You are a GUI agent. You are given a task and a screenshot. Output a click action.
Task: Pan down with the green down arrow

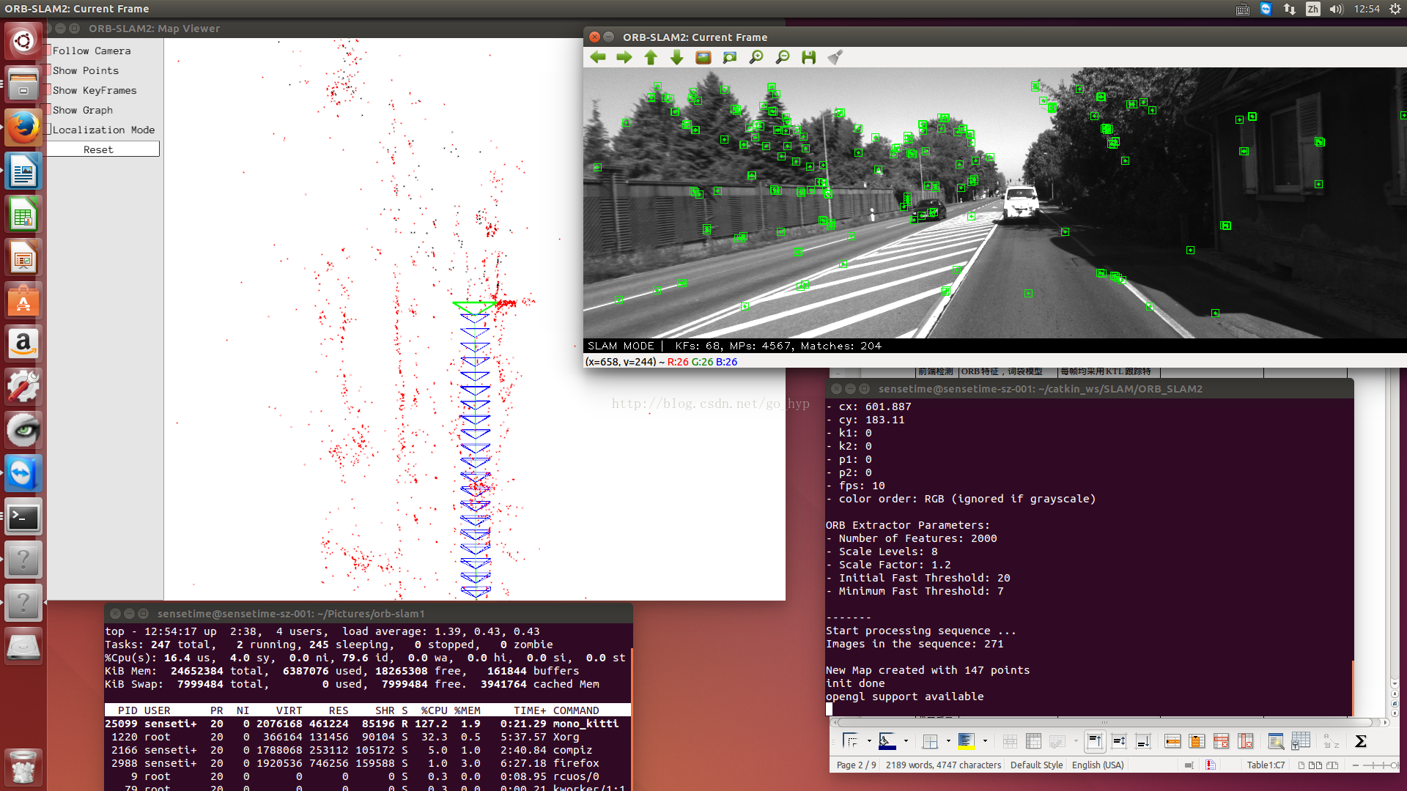point(677,57)
